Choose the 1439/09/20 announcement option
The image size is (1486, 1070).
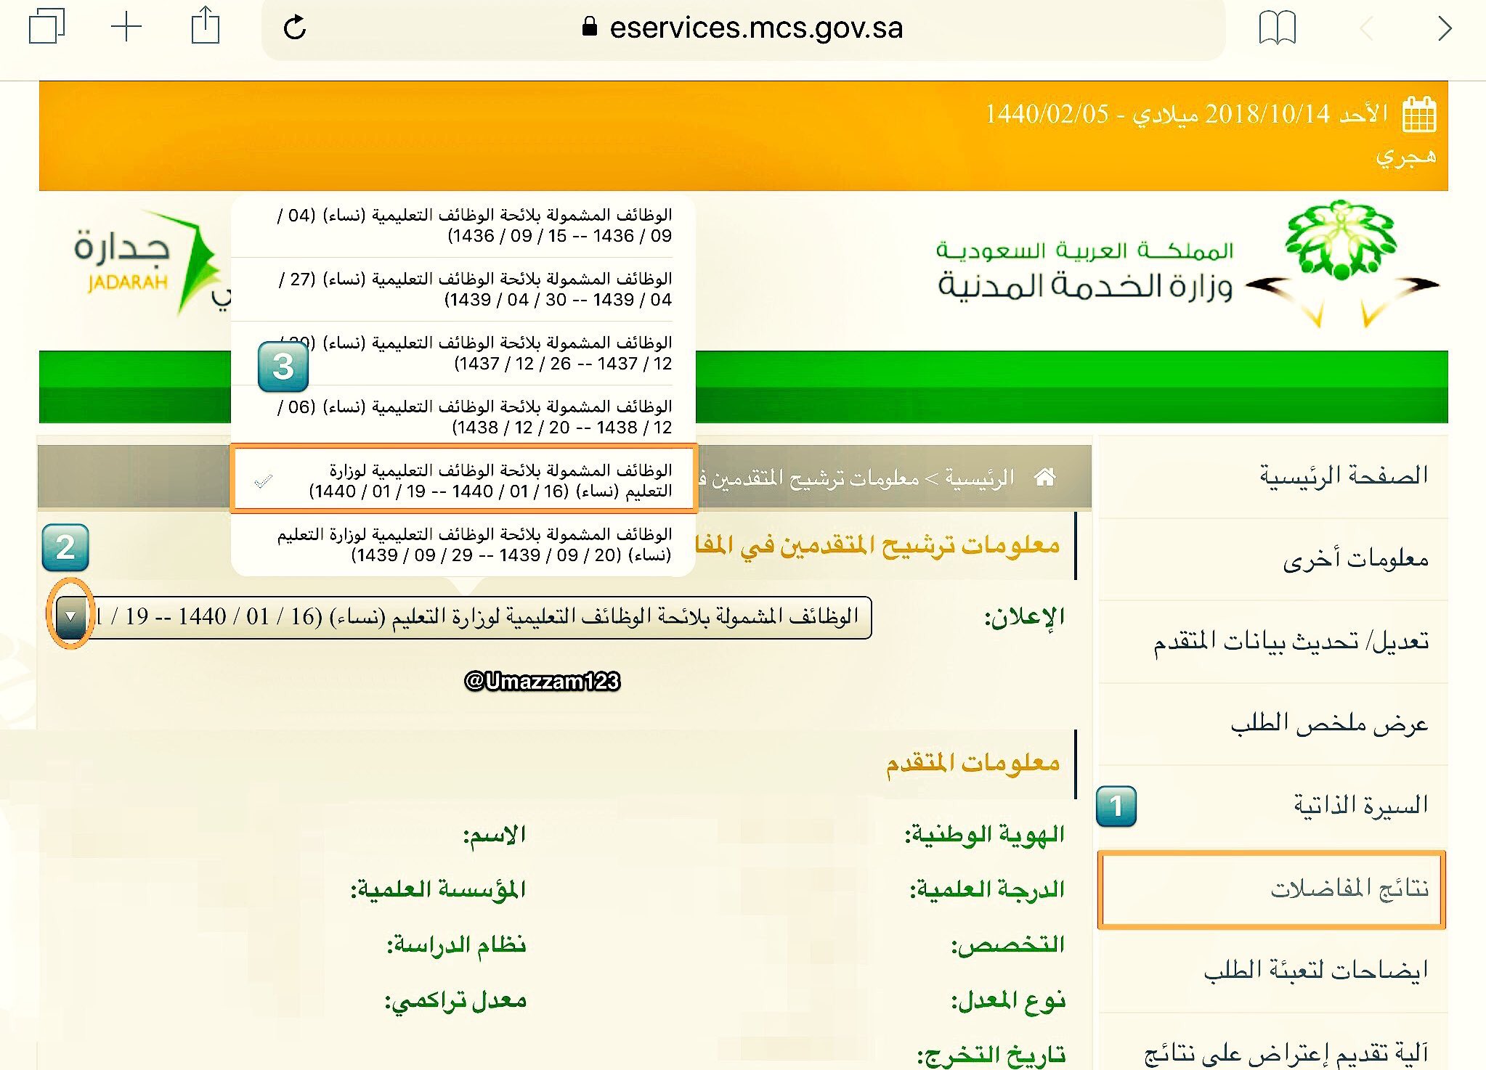click(463, 544)
